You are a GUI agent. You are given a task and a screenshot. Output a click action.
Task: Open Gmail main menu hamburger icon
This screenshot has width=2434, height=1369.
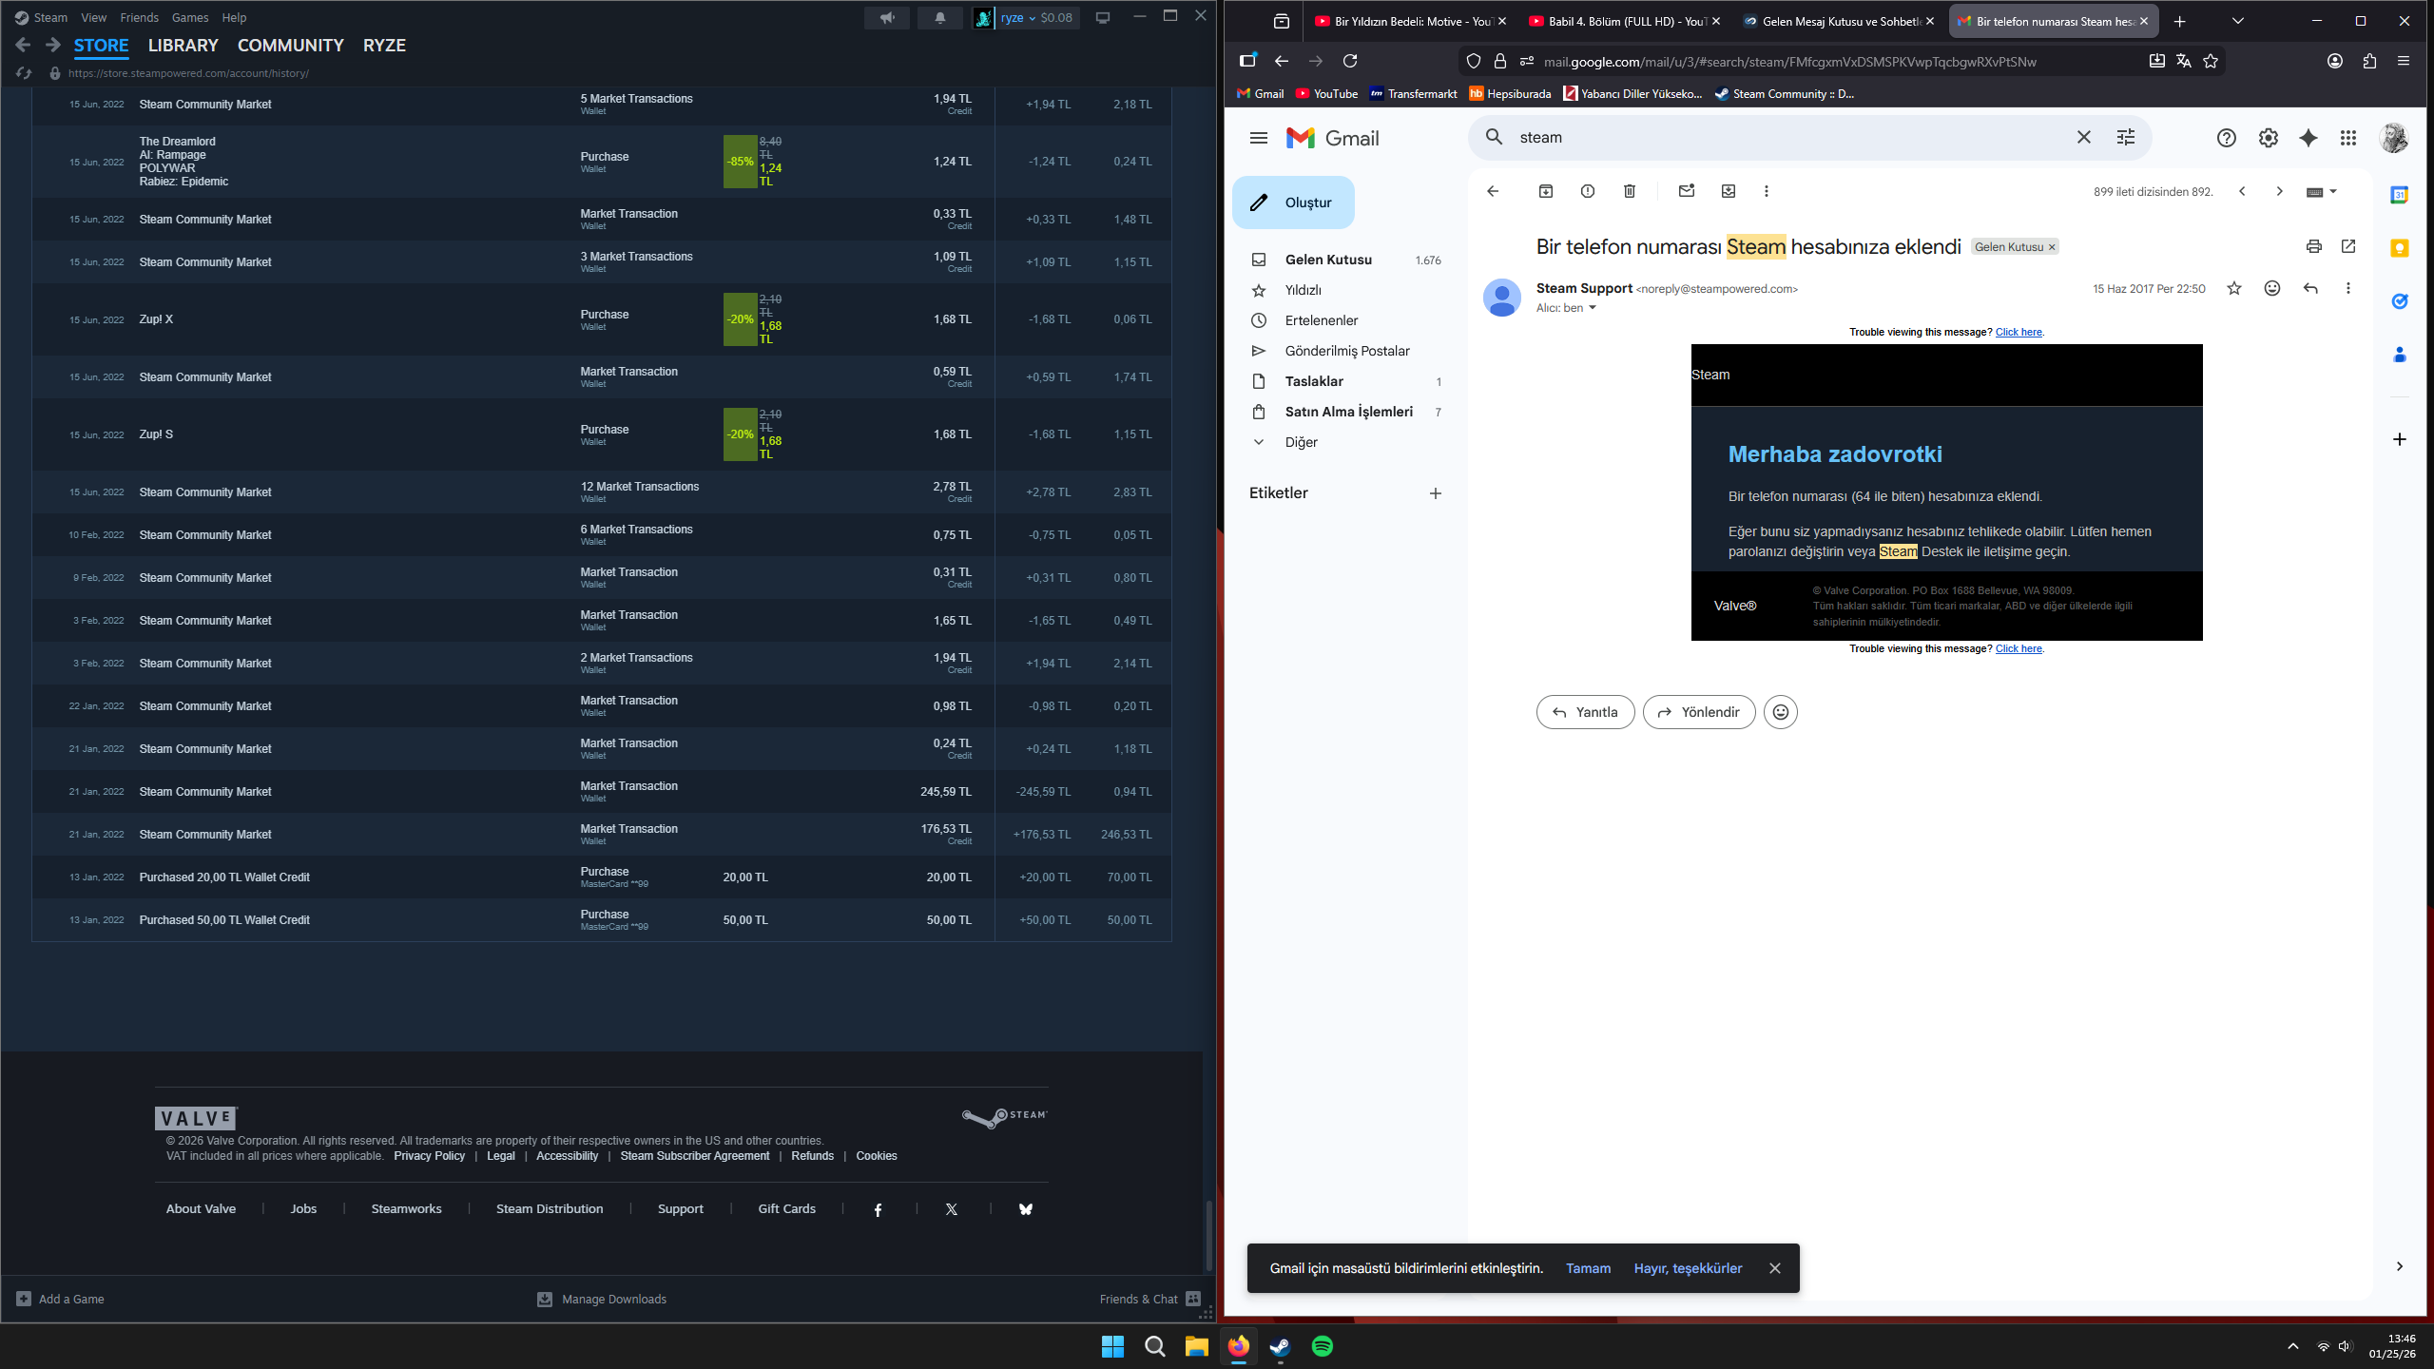pyautogui.click(x=1259, y=138)
